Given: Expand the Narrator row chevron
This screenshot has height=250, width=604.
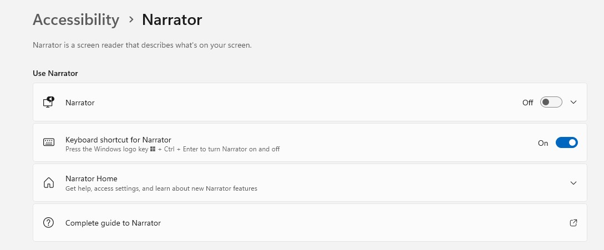Looking at the screenshot, I should pyautogui.click(x=573, y=102).
